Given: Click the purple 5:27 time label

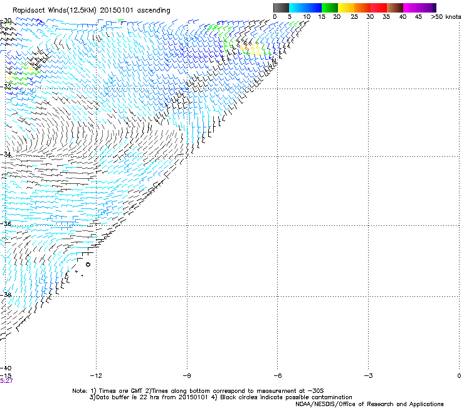Looking at the screenshot, I should pyautogui.click(x=6, y=381).
